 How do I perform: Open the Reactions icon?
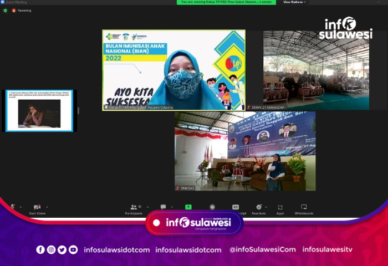[x=259, y=207]
